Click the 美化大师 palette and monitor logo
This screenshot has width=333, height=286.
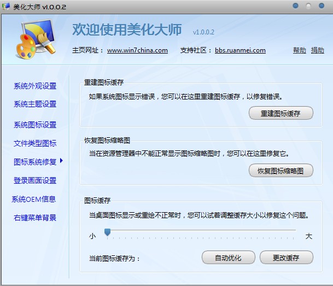[x=36, y=39]
